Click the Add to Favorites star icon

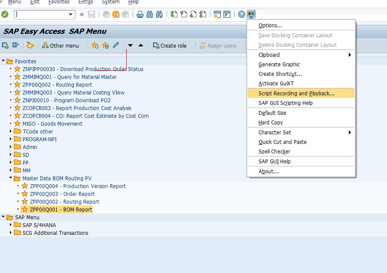[95, 45]
